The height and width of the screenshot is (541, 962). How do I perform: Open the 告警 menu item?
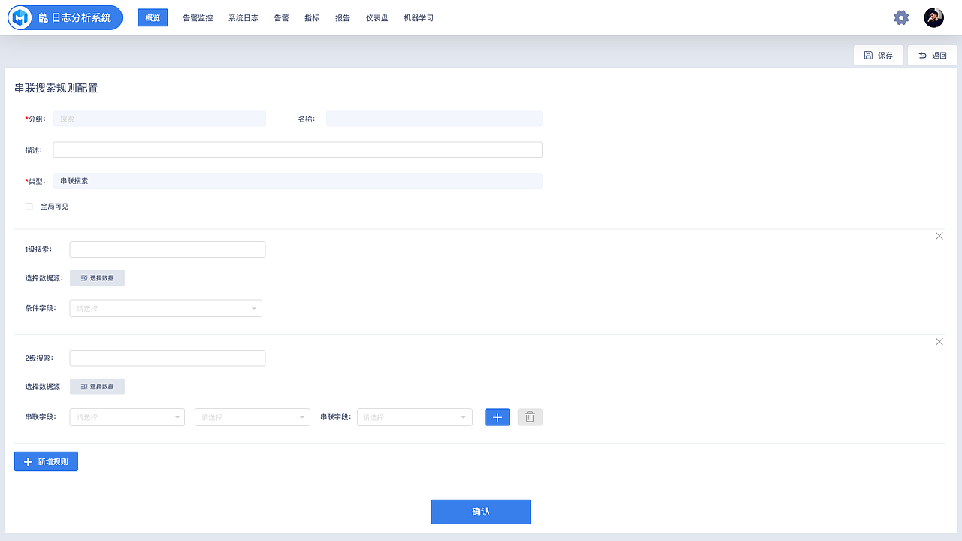(x=282, y=18)
